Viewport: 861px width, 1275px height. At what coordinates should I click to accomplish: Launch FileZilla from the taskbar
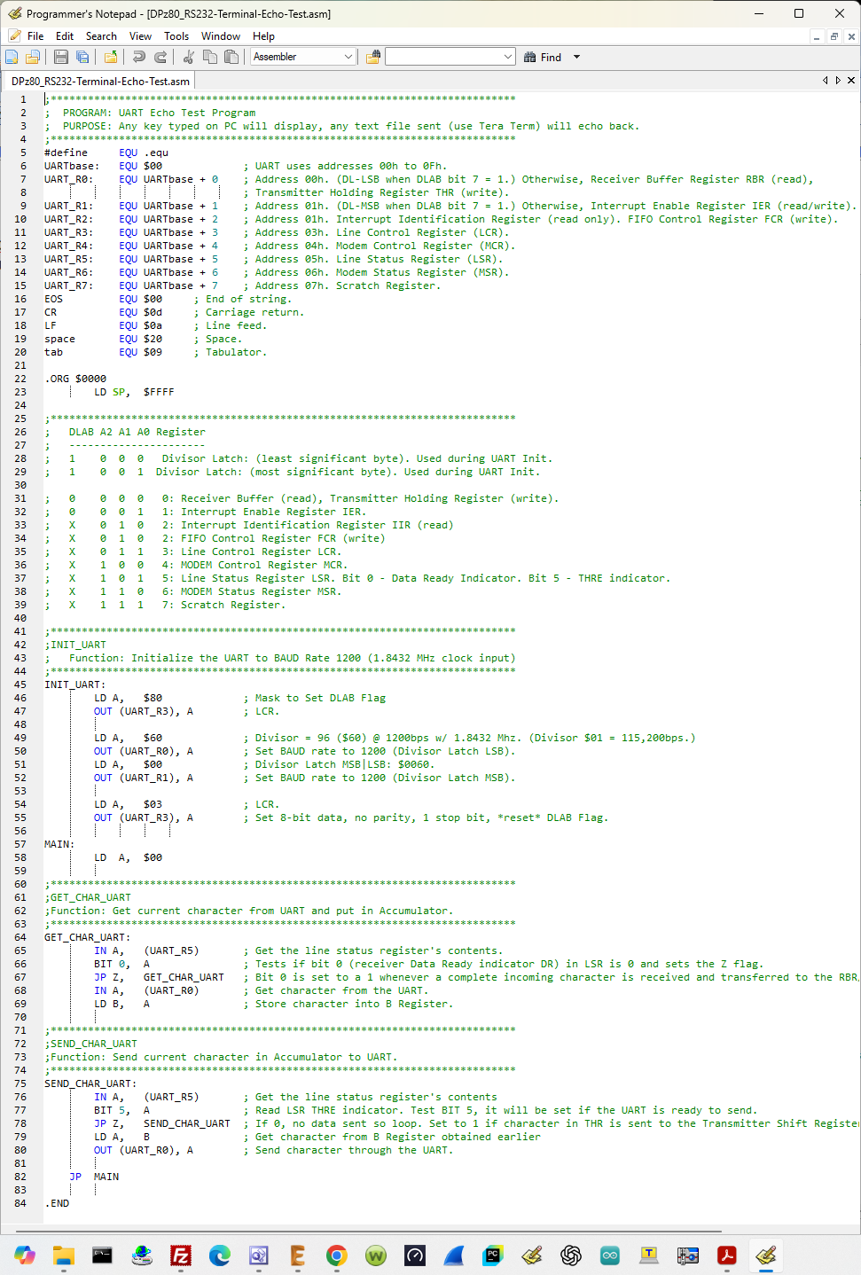tap(181, 1255)
